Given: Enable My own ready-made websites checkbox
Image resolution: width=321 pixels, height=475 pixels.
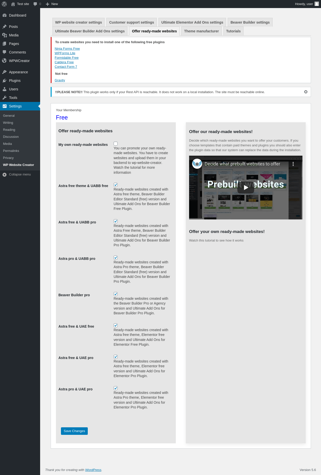Looking at the screenshot, I should 116,144.
